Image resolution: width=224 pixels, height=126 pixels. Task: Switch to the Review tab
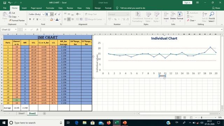coord(70,8)
